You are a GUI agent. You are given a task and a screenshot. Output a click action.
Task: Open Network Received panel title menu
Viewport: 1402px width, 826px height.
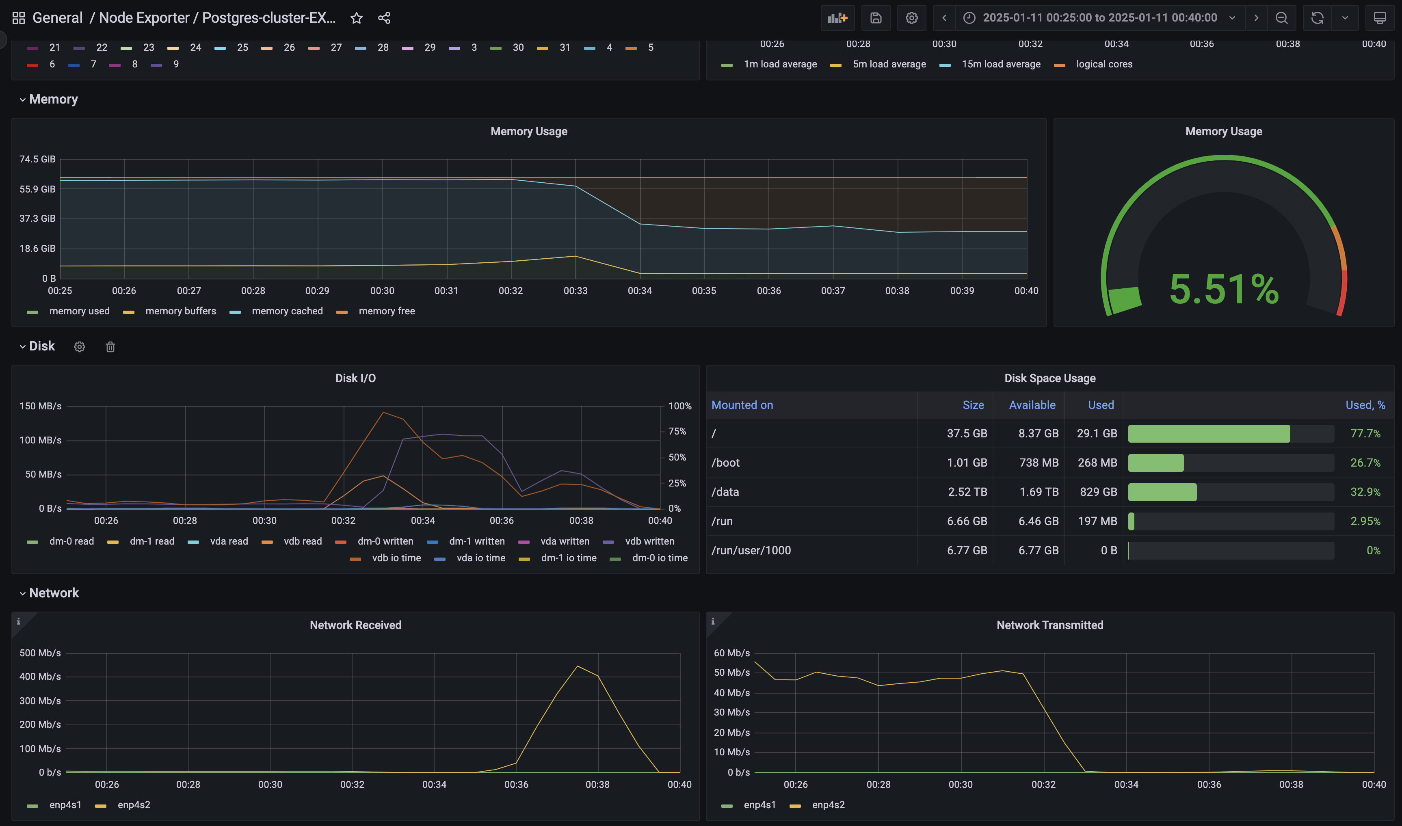tap(355, 625)
